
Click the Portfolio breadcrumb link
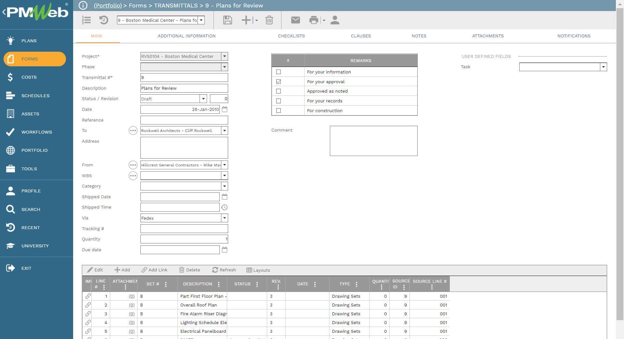pos(108,6)
